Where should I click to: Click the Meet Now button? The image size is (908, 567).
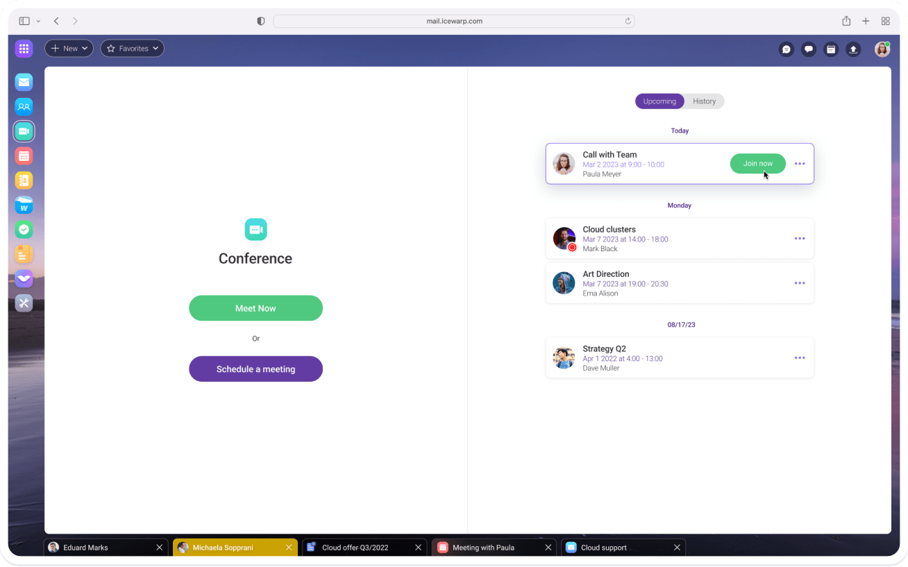click(x=255, y=308)
